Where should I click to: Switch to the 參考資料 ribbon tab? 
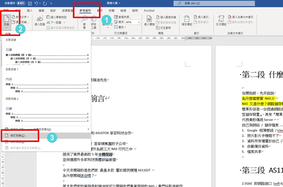tap(85, 11)
